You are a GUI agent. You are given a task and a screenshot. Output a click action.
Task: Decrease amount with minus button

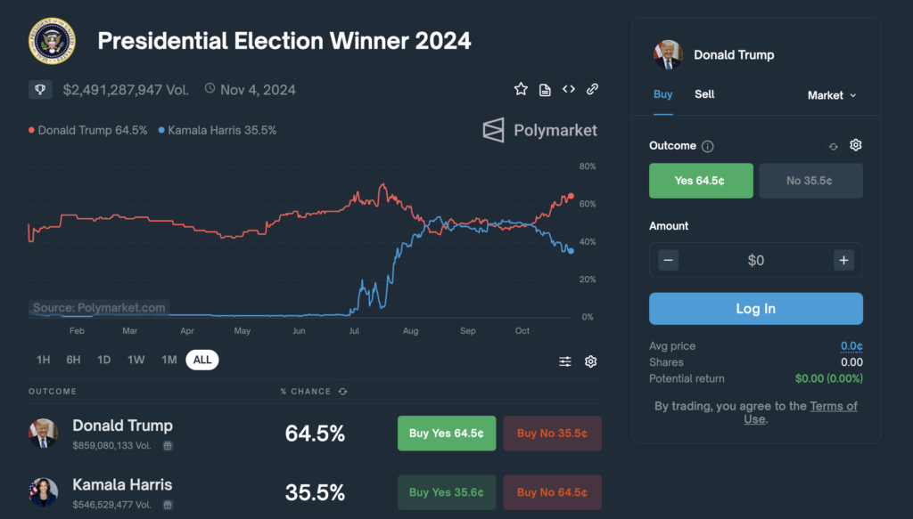coord(669,260)
